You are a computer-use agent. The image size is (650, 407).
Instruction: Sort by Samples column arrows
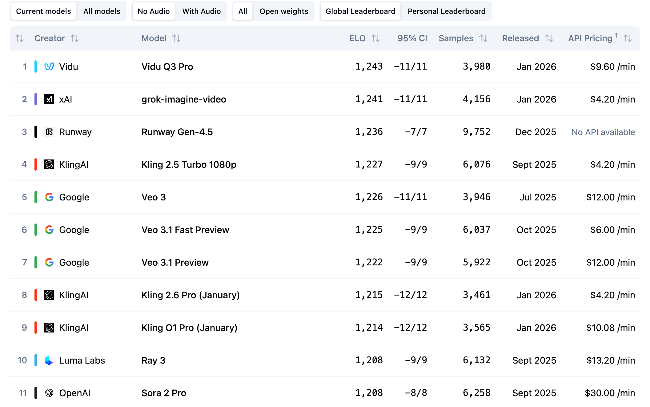click(x=483, y=38)
